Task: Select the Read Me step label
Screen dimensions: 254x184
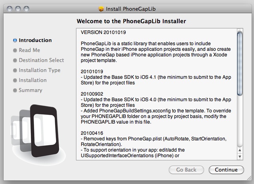Action: (x=29, y=50)
